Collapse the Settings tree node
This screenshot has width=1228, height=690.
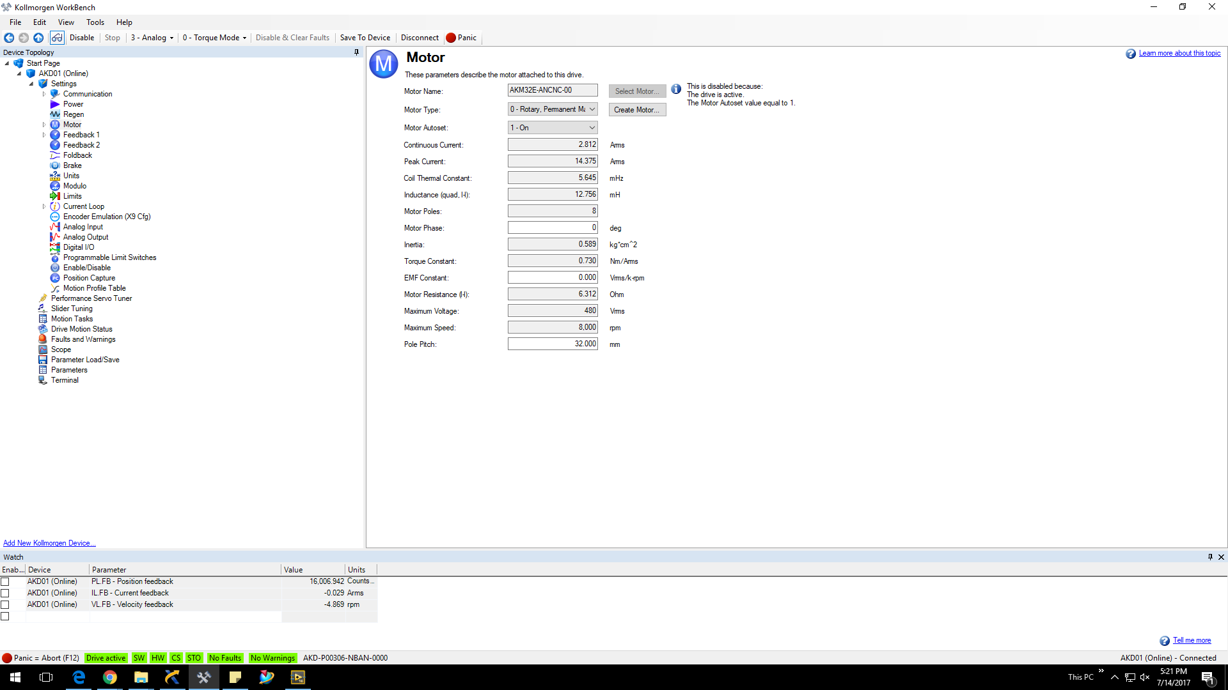click(31, 84)
